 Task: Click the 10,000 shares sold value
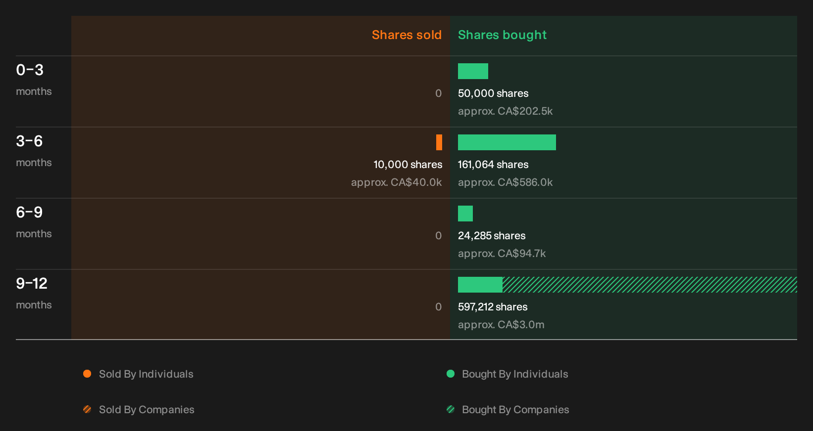(x=407, y=165)
